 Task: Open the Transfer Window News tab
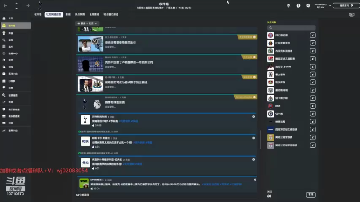111,14
